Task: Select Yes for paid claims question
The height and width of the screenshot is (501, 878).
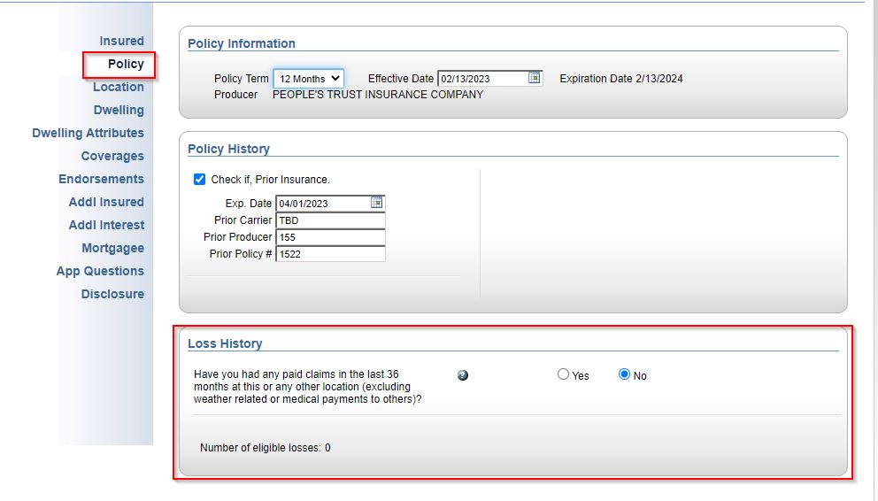Action: 564,374
